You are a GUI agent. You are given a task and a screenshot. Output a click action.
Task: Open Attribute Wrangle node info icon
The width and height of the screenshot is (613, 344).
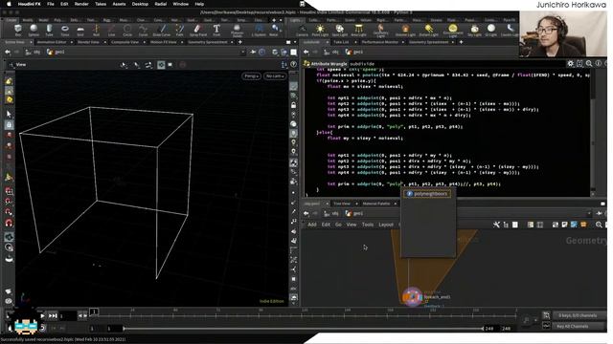[x=598, y=64]
